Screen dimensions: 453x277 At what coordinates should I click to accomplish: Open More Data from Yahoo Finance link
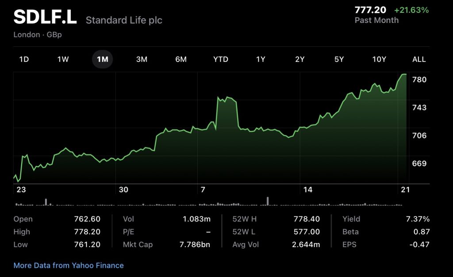[x=69, y=266]
